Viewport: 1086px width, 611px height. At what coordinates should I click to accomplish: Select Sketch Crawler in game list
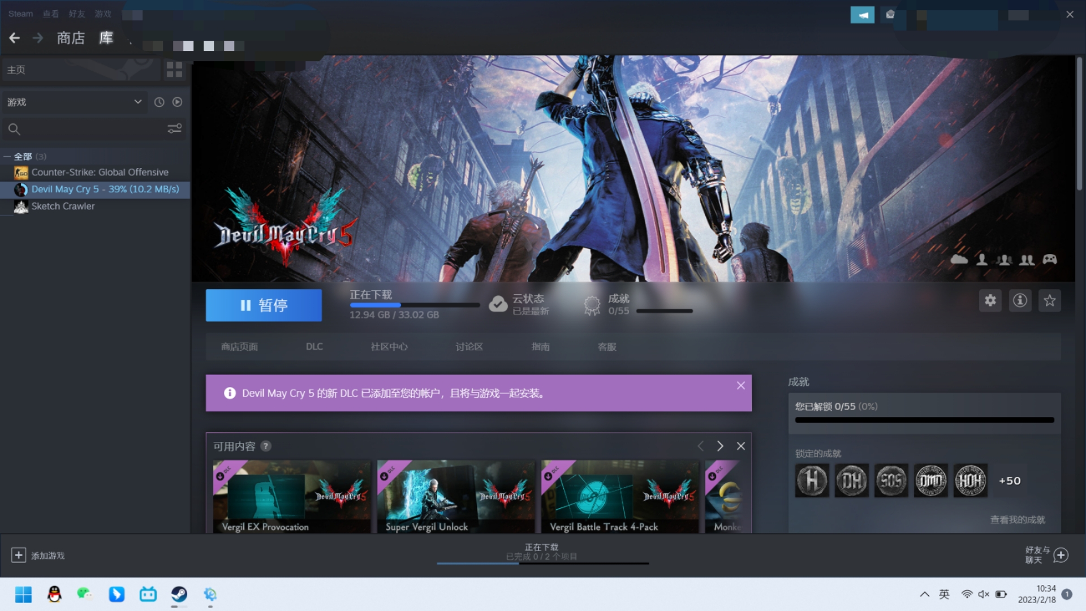(x=63, y=206)
